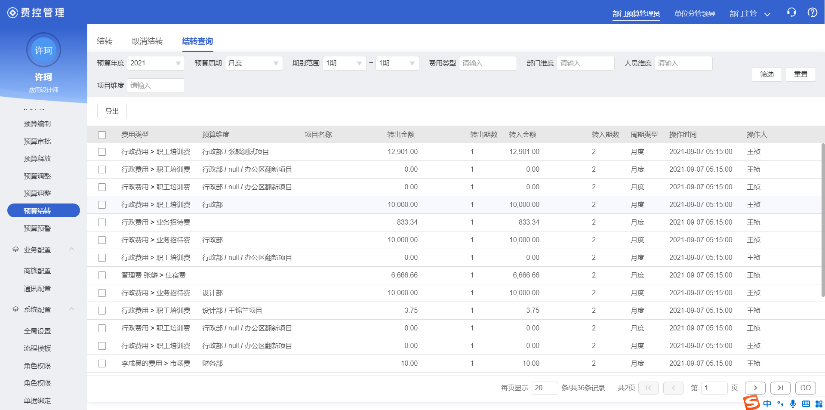Image resolution: width=825 pixels, height=410 pixels.
Task: Check the 职工培训费 行政部 10,000.00 row
Action: (102, 205)
